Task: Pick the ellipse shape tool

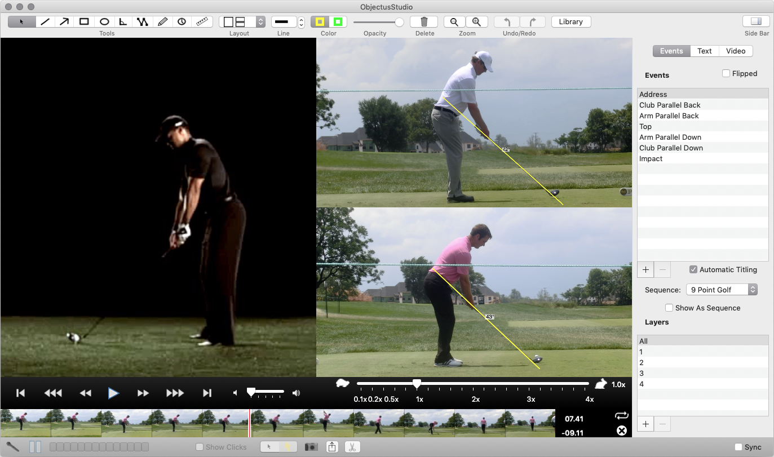Action: click(x=104, y=22)
